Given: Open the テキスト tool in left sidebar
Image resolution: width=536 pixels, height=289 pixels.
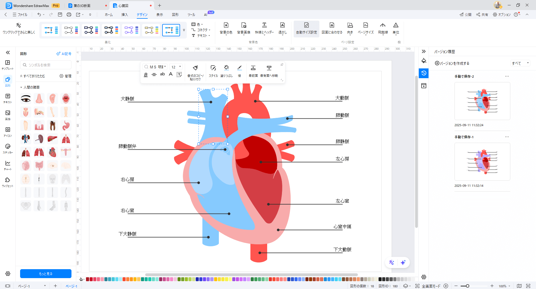Looking at the screenshot, I should [8, 98].
